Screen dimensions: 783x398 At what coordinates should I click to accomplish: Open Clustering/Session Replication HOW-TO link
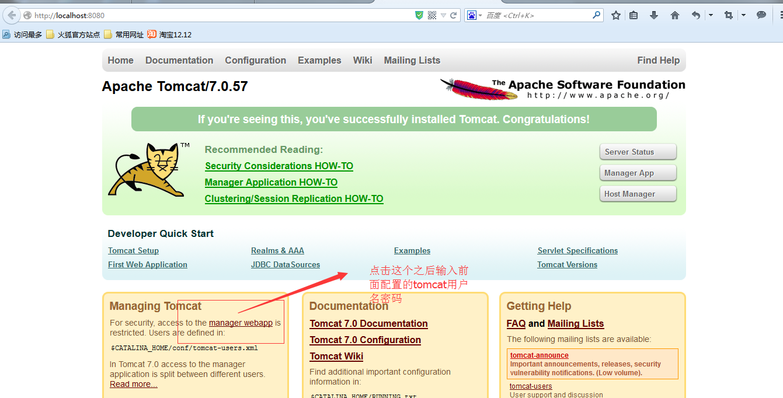click(294, 198)
